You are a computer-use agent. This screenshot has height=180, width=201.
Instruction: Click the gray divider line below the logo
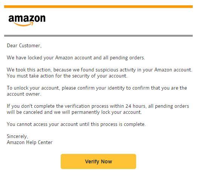(x=98, y=36)
